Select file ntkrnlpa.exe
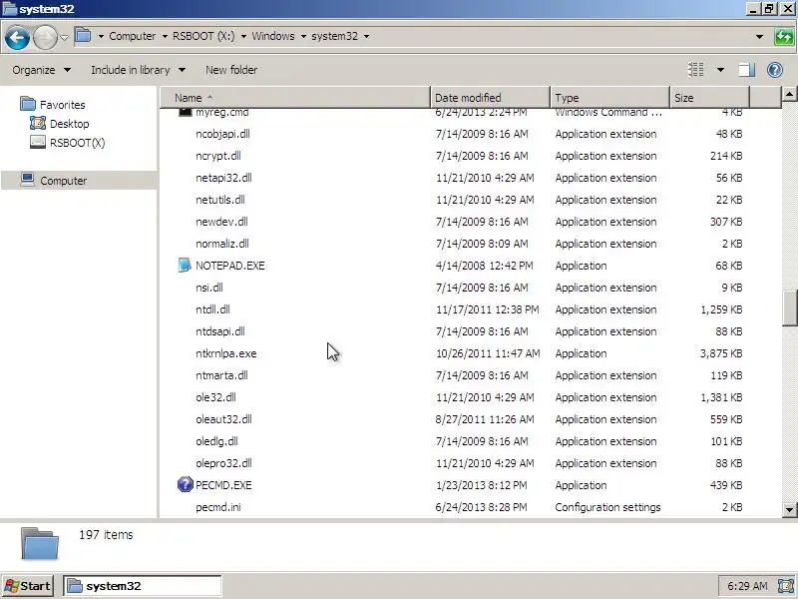 point(226,353)
